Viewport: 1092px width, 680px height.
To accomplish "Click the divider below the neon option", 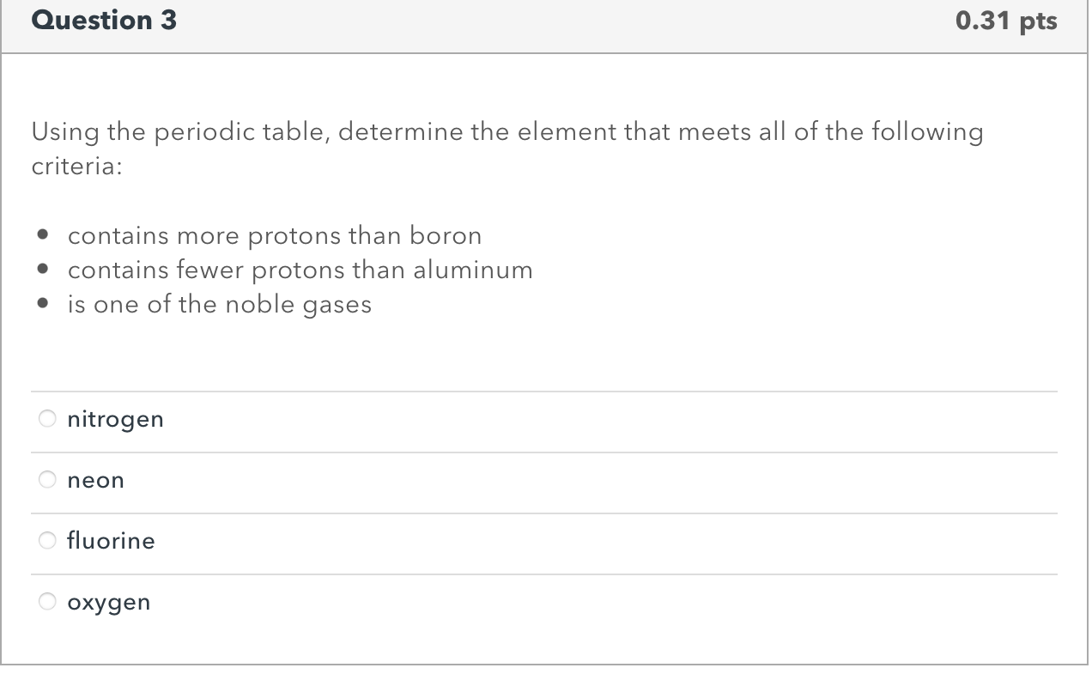I will point(544,512).
